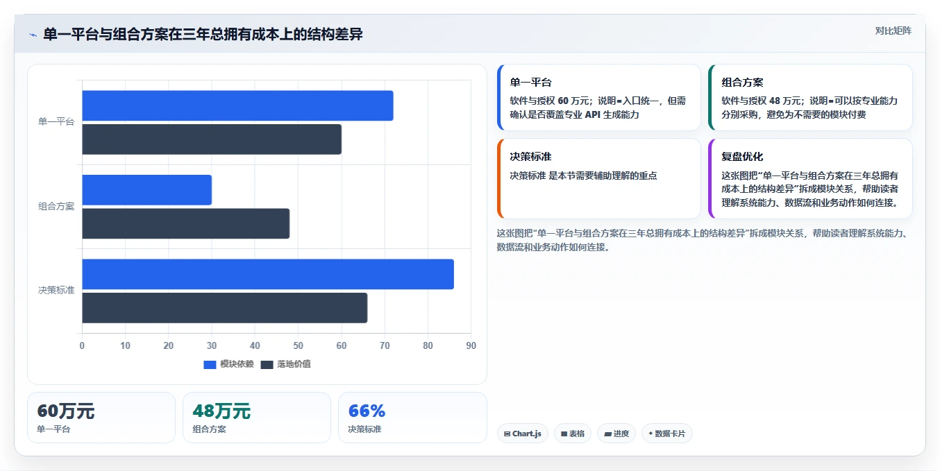The width and height of the screenshot is (940, 471).
Task: Open the 复盘优化 info card
Action: [809, 179]
